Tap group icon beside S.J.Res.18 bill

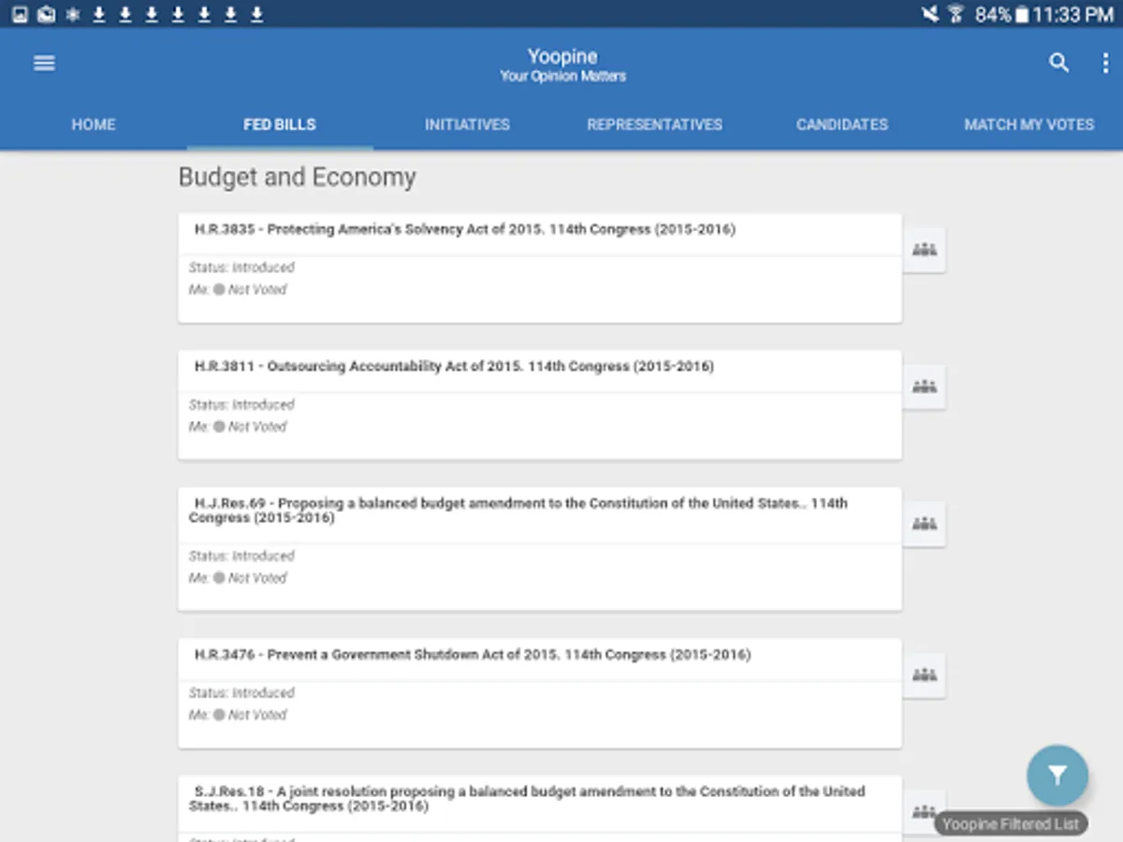925,811
